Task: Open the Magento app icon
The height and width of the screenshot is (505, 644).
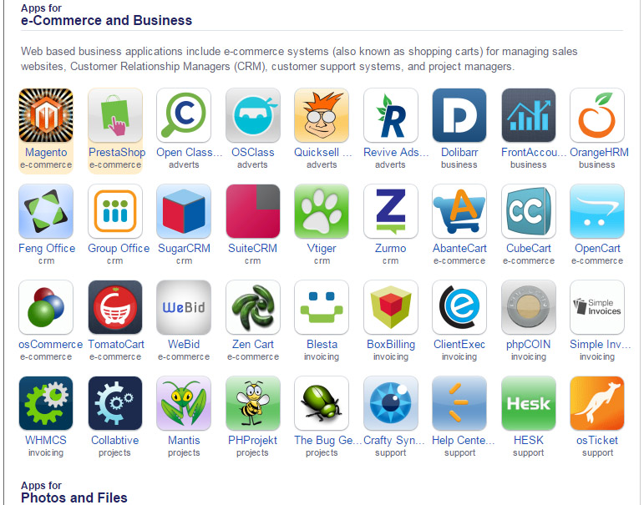Action: tap(46, 115)
